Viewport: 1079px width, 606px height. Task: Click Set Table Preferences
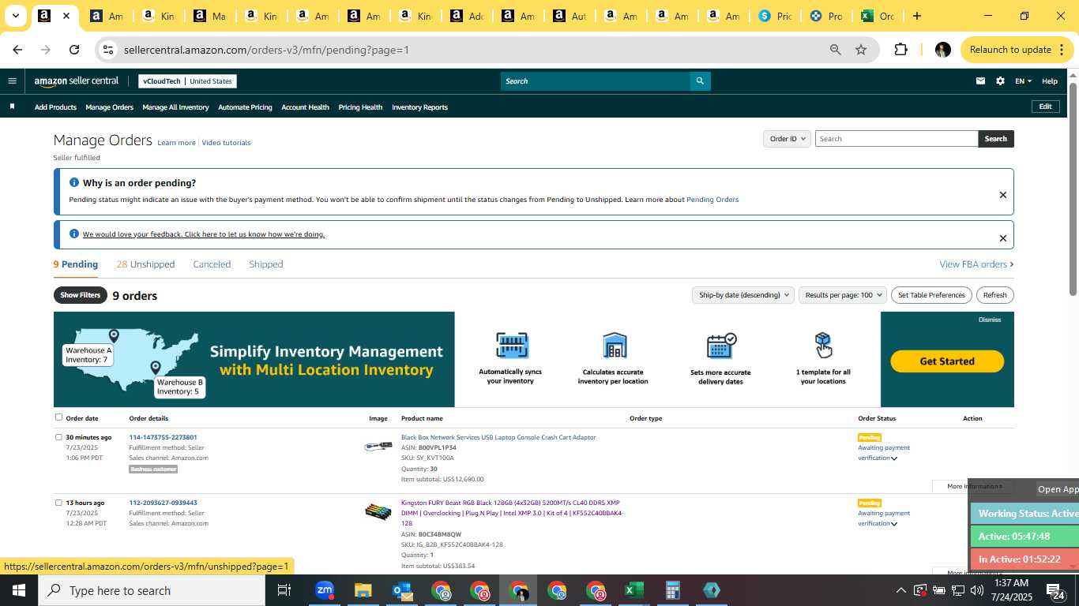(x=931, y=295)
